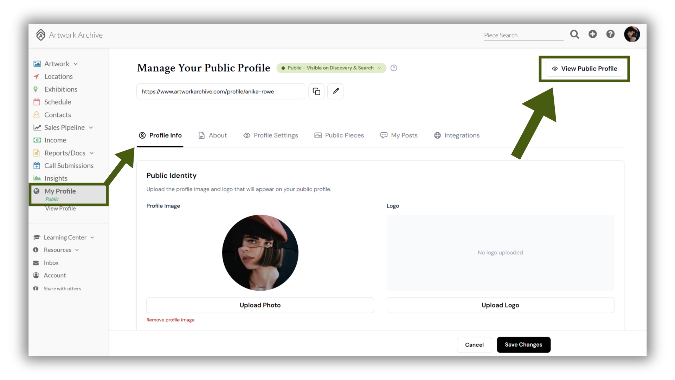Open help question mark icon in header
Image resolution: width=675 pixels, height=380 pixels.
coord(610,34)
